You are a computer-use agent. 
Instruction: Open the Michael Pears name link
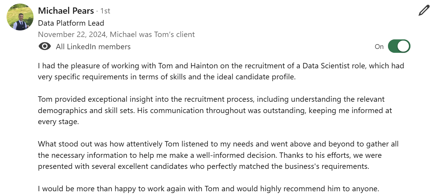click(x=66, y=11)
